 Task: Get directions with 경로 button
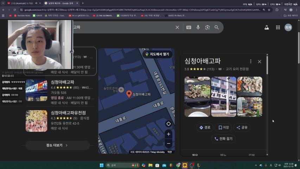pyautogui.click(x=205, y=127)
